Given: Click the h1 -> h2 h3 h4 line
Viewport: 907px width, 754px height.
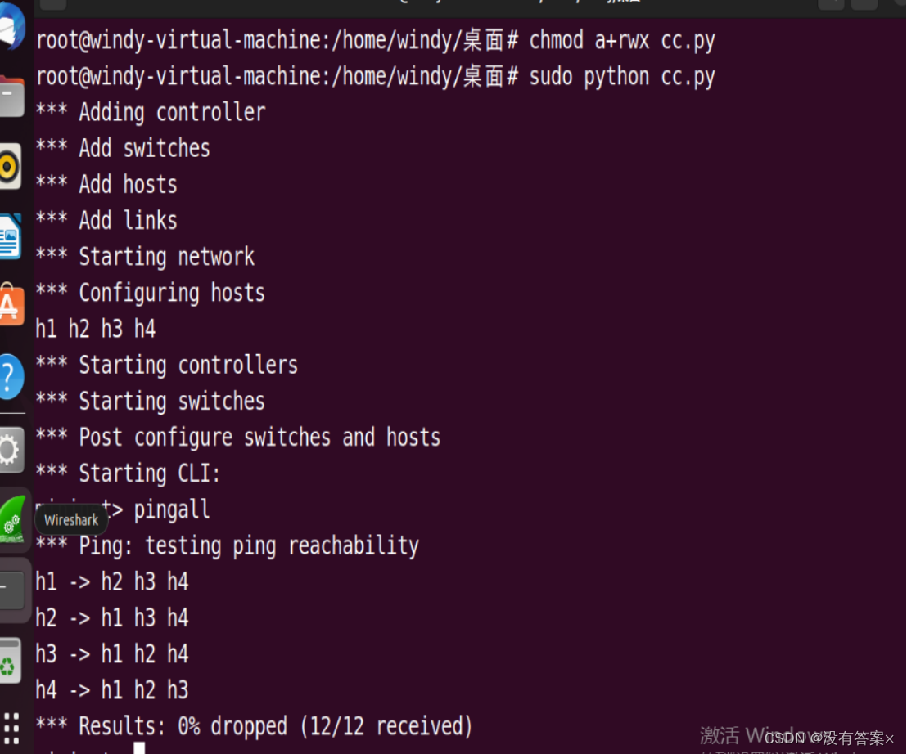Looking at the screenshot, I should coord(112,581).
